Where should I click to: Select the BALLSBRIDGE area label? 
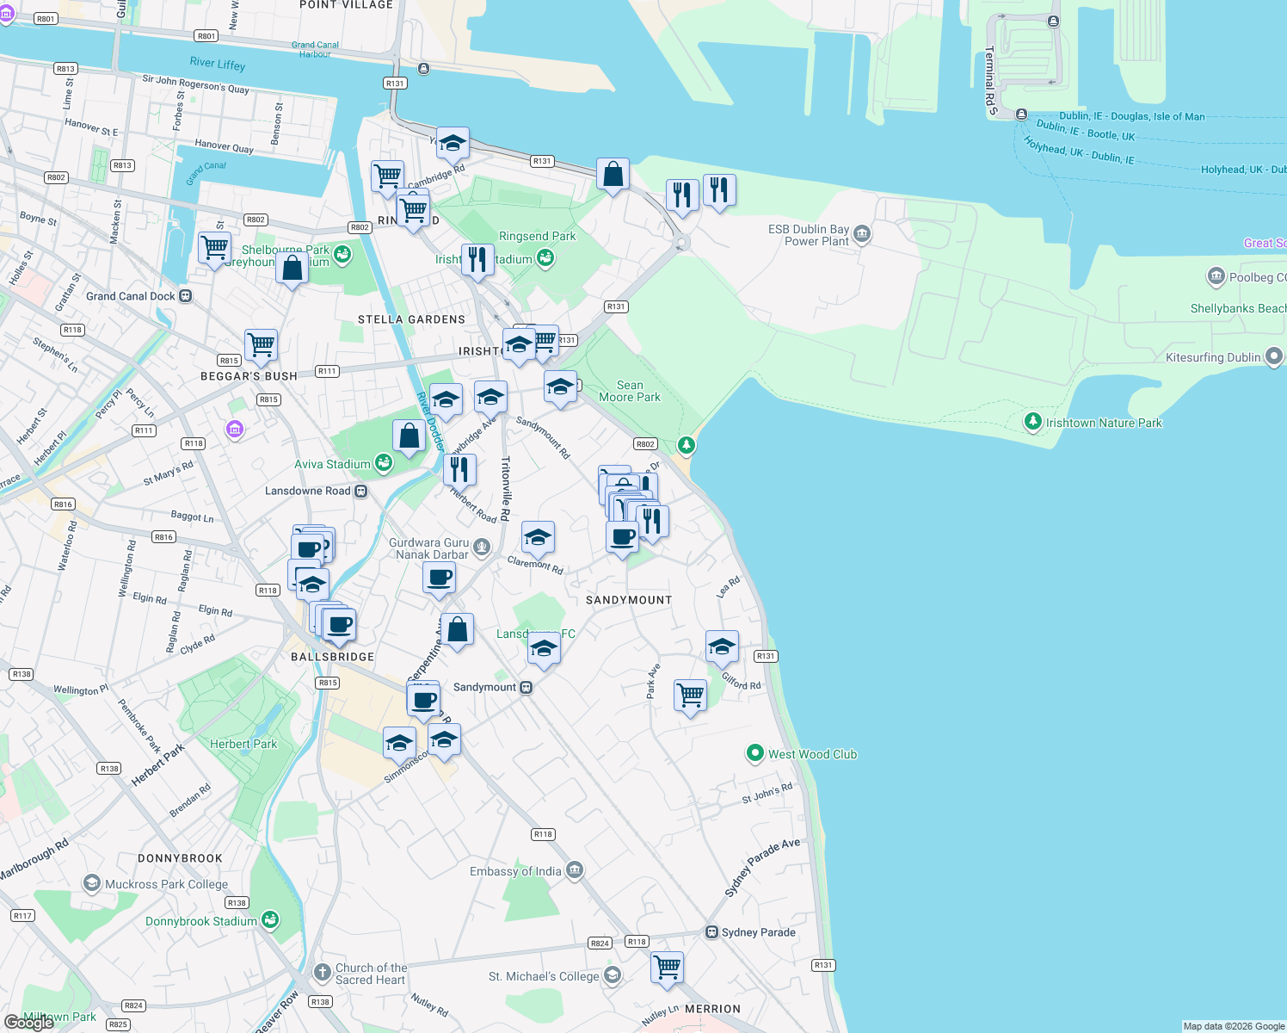[333, 657]
